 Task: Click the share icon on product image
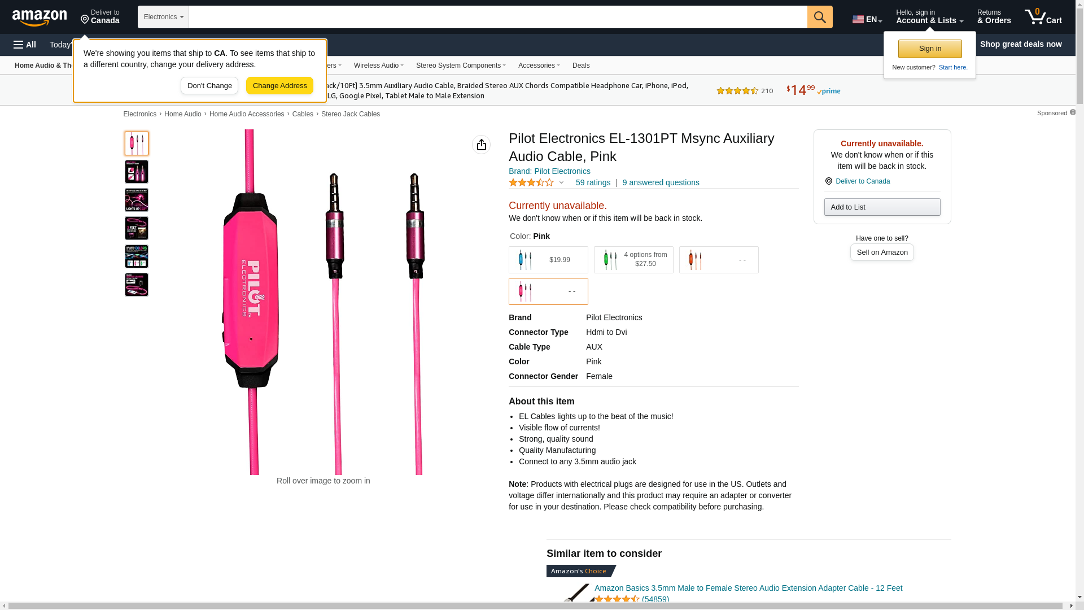pyautogui.click(x=481, y=145)
